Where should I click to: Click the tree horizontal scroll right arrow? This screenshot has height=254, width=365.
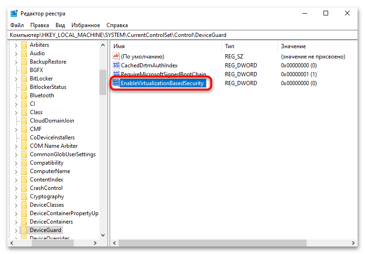[95, 243]
